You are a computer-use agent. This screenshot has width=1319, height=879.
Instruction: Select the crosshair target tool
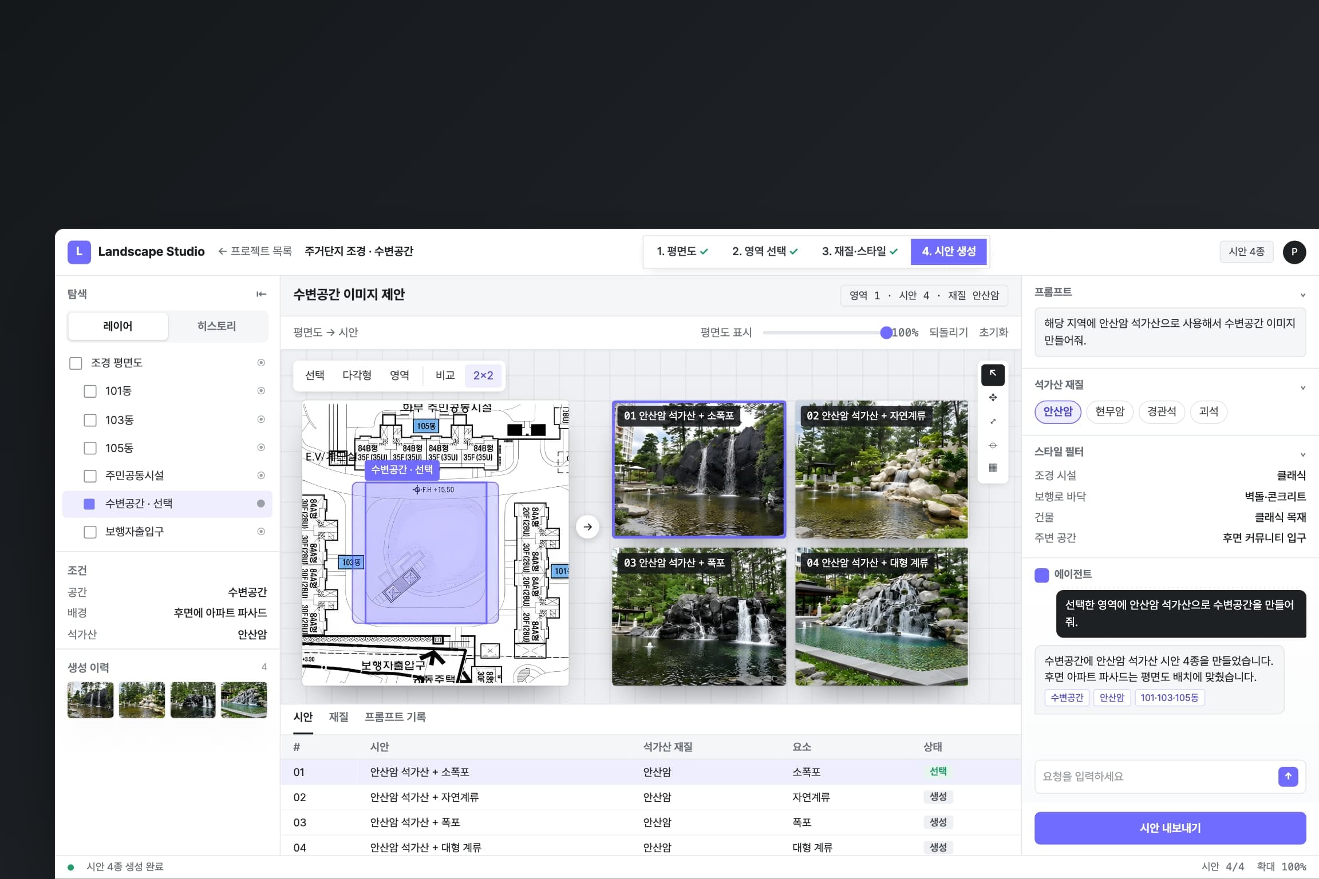[993, 445]
